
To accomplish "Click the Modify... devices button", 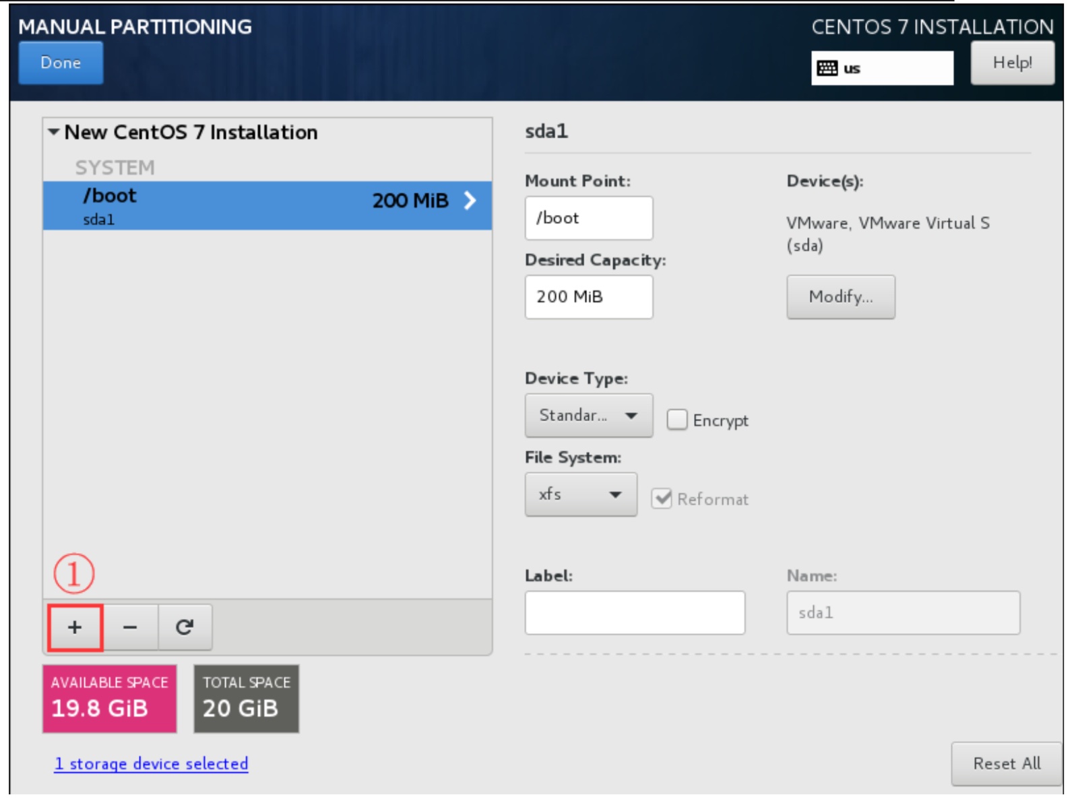I will coord(840,296).
